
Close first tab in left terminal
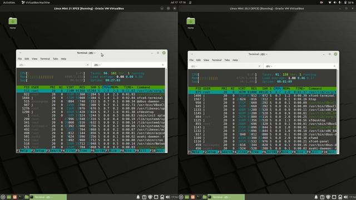coord(88,65)
